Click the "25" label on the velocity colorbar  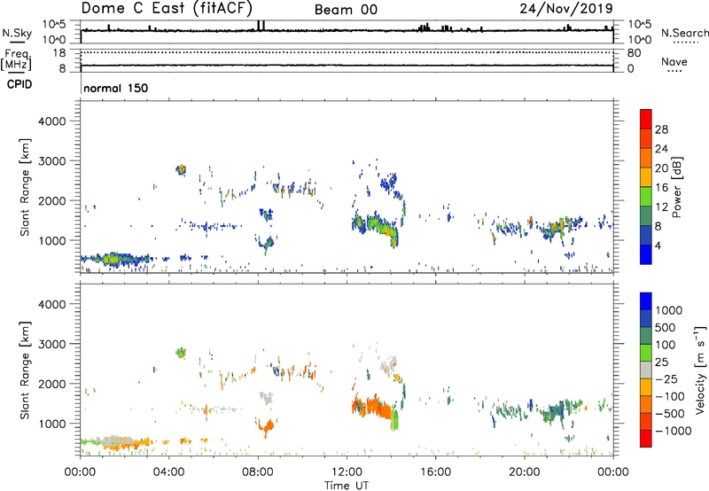(x=661, y=362)
